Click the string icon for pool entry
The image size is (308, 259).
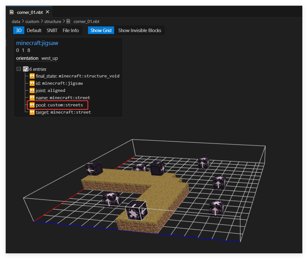pyautogui.click(x=32, y=105)
